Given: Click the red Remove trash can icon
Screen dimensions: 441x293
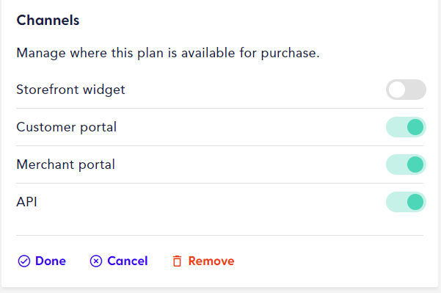Looking at the screenshot, I should tap(177, 261).
